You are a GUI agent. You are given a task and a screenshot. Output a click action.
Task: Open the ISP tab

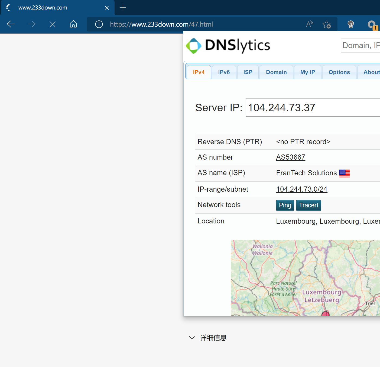pos(248,72)
